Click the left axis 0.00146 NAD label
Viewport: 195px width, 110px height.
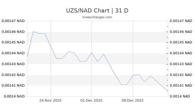coord(13,32)
